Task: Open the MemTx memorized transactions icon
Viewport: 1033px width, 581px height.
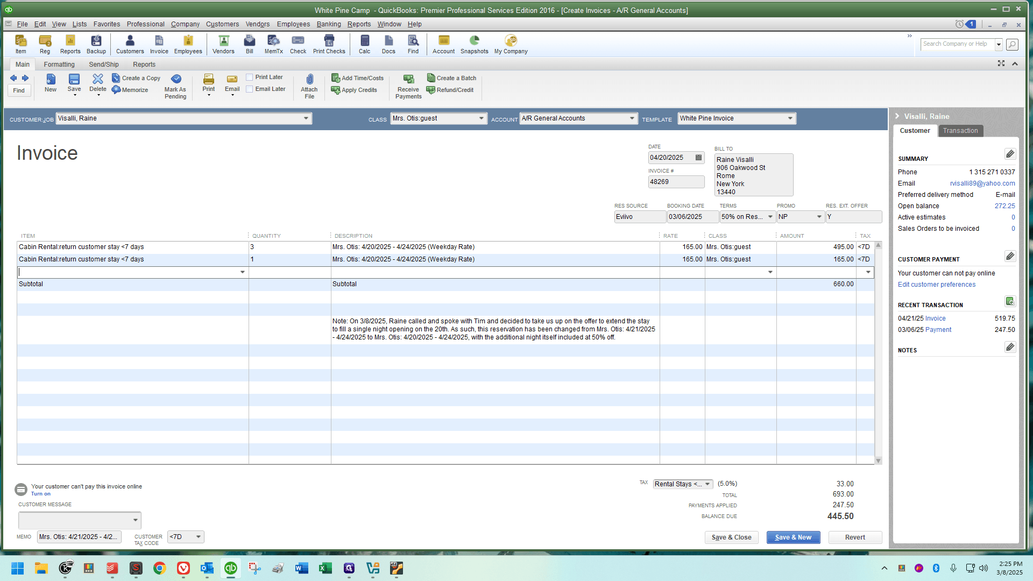Action: coord(273,44)
